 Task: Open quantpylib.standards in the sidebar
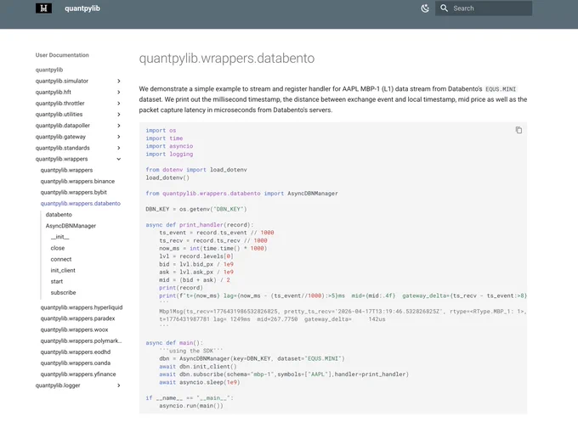62,148
